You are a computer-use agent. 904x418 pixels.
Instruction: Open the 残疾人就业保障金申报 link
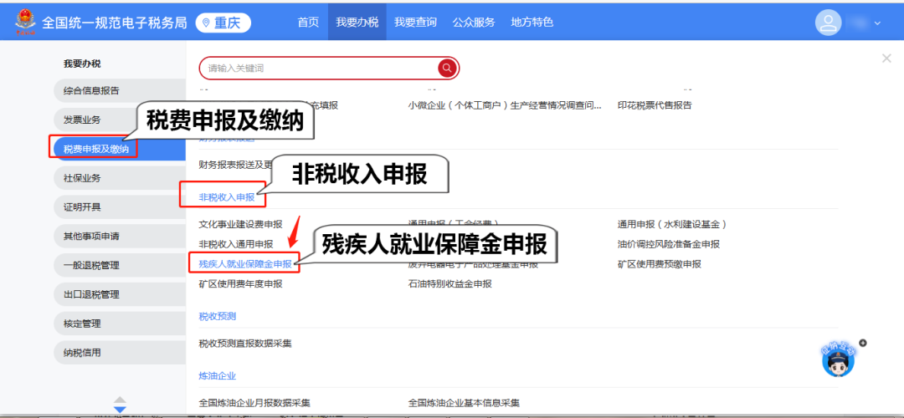click(245, 264)
